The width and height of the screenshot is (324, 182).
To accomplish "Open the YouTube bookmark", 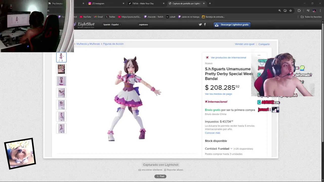I will (x=85, y=17).
